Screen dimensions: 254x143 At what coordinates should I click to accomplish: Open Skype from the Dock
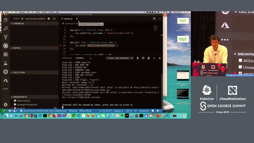[108, 116]
